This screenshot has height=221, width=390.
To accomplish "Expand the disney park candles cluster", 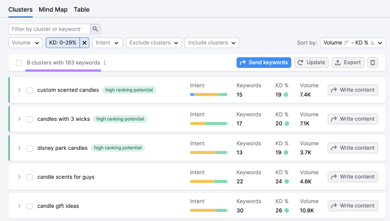I will tap(19, 148).
